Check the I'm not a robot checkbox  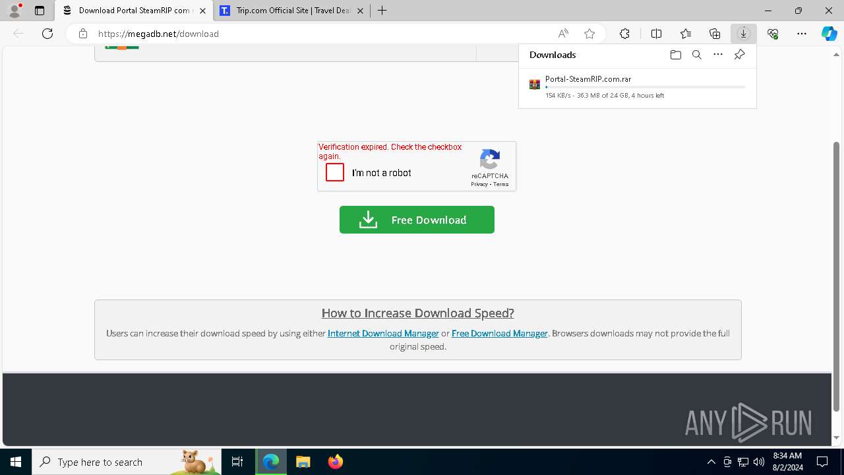[x=335, y=173]
